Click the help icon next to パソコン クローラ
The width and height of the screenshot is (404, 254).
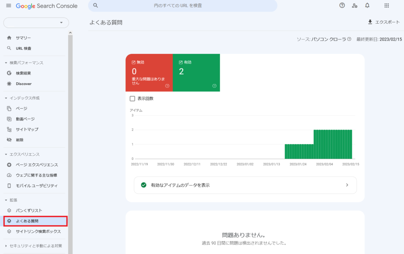[349, 39]
